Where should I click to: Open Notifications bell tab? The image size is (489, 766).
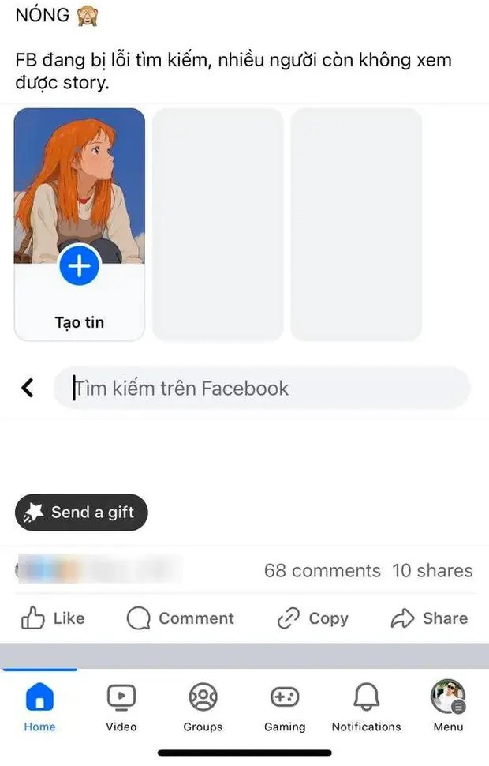click(366, 705)
